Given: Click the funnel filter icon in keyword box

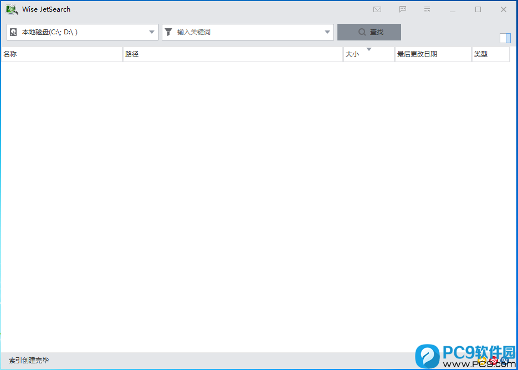Looking at the screenshot, I should [168, 32].
